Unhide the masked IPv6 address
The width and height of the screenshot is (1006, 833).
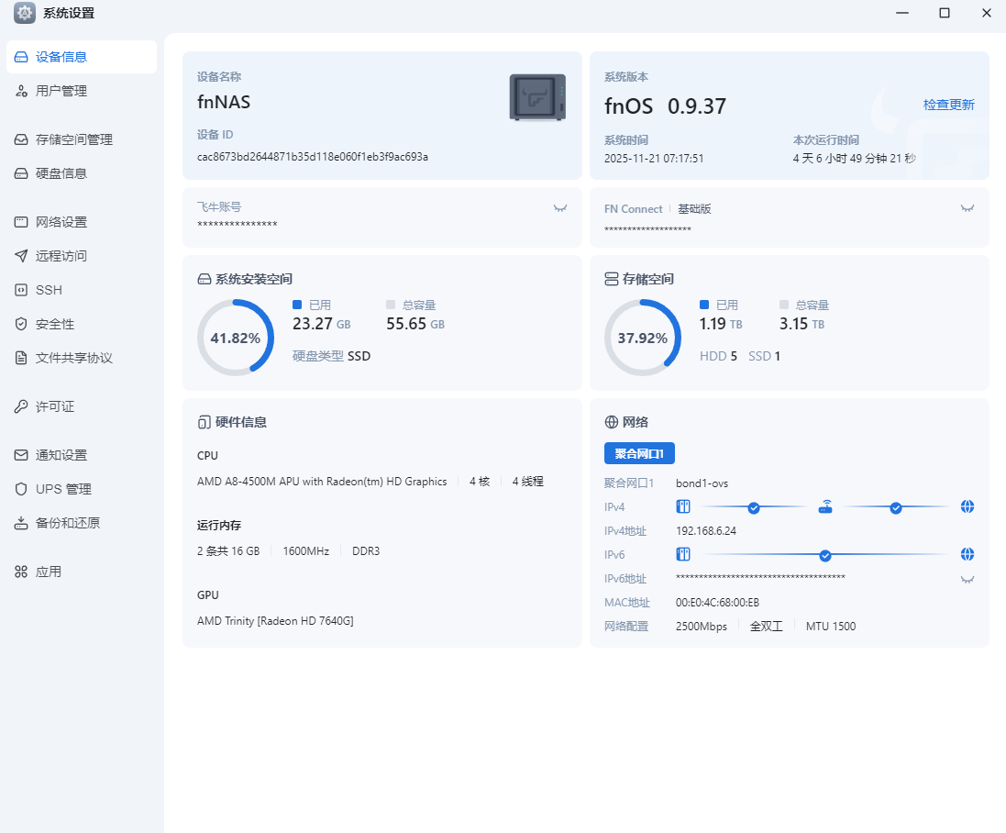[x=967, y=579]
